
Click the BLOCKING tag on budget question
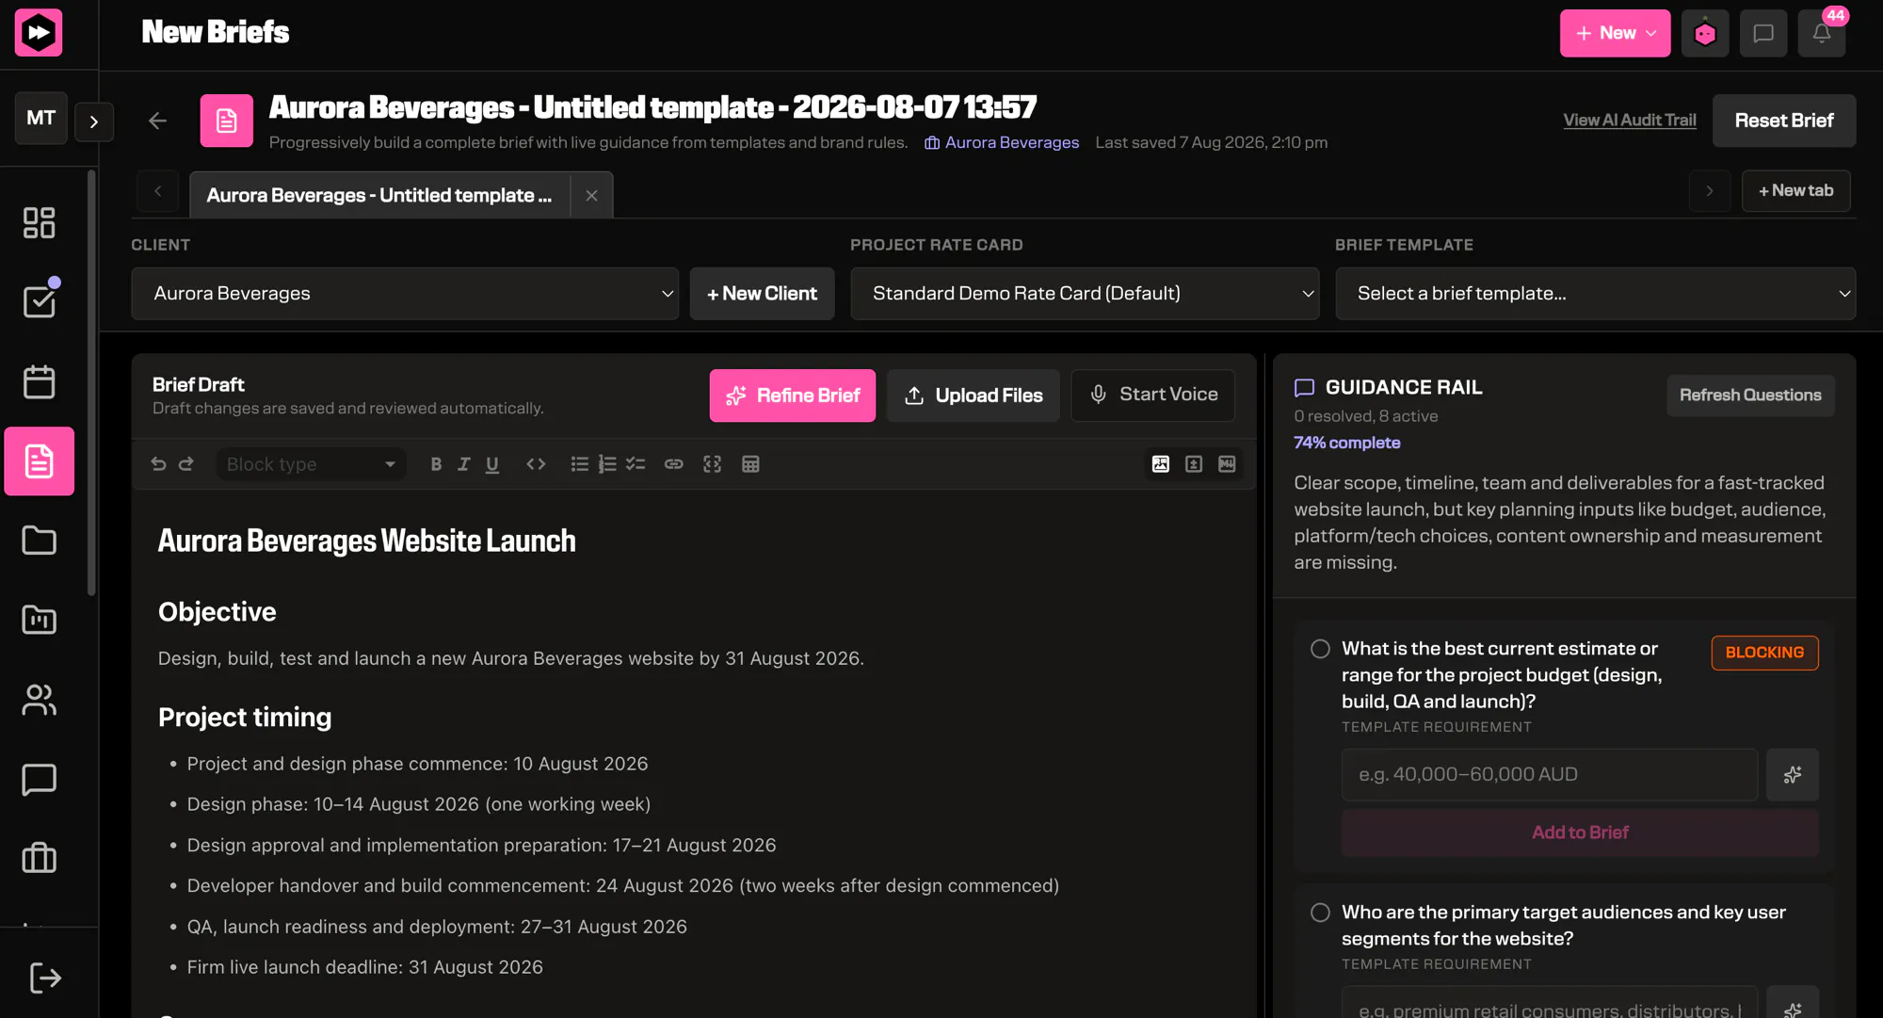pyautogui.click(x=1764, y=653)
